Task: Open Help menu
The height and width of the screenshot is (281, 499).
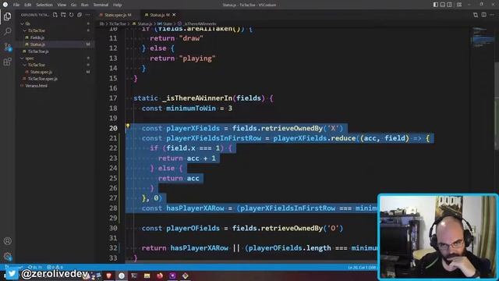Action: click(x=118, y=5)
